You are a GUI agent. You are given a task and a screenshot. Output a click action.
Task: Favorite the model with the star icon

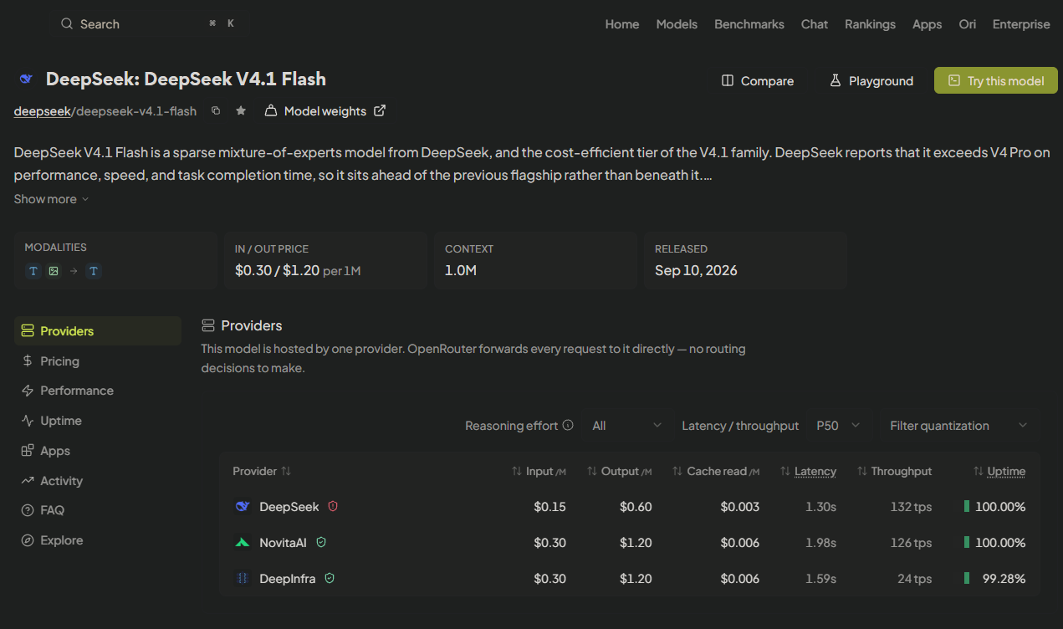pyautogui.click(x=241, y=110)
